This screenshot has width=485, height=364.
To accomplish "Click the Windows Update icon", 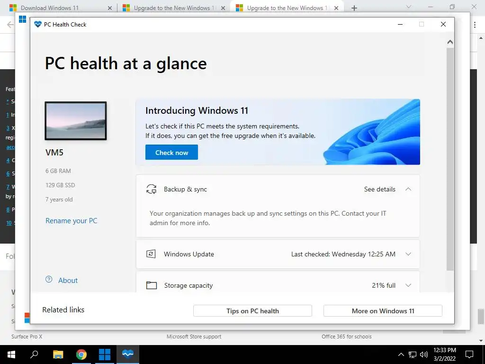I will 151,254.
